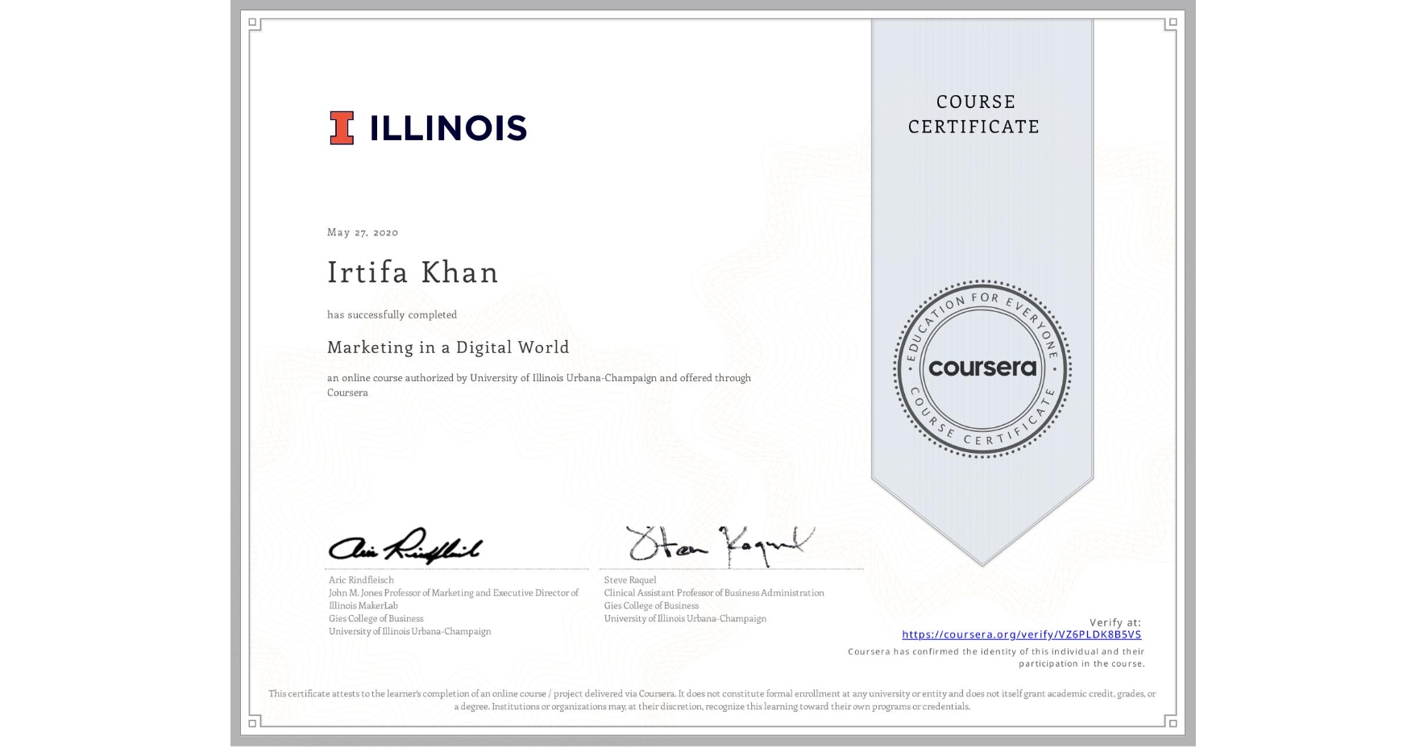Click 'Coursera has confirmed the identity' statement

click(x=996, y=658)
